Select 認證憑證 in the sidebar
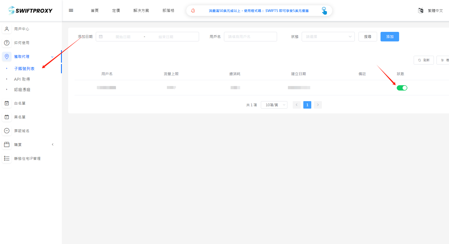449x244 pixels. click(22, 90)
